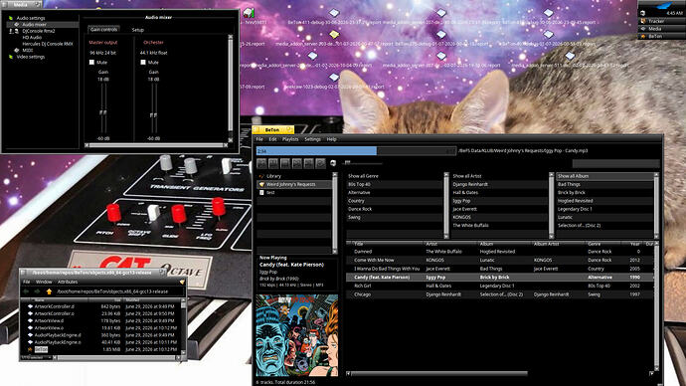Click the Tracker forward arrow icon
The height and width of the screenshot is (386, 686).
37,291
